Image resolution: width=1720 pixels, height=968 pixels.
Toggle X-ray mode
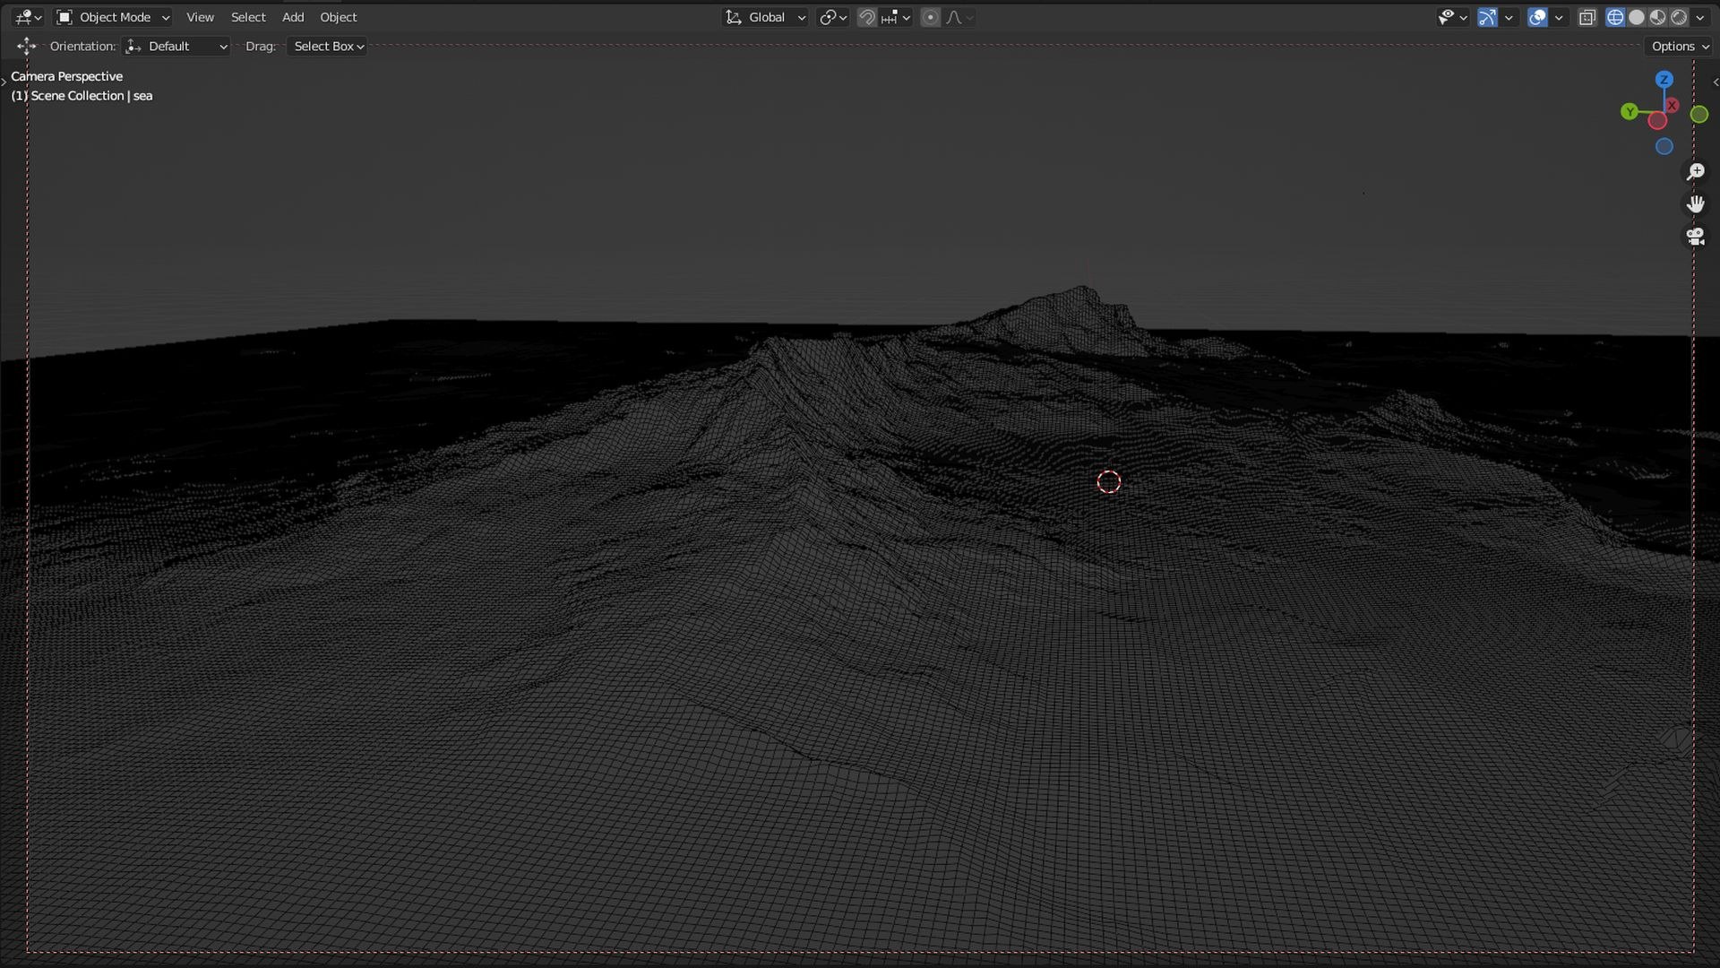point(1587,17)
